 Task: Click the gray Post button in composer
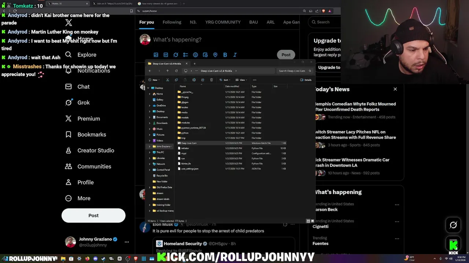(x=286, y=55)
